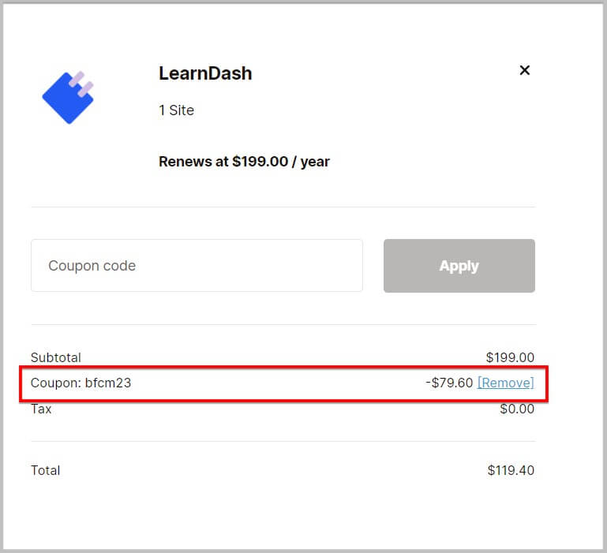
Task: Remove the bfcm23 coupon via Remove link
Action: tap(505, 383)
